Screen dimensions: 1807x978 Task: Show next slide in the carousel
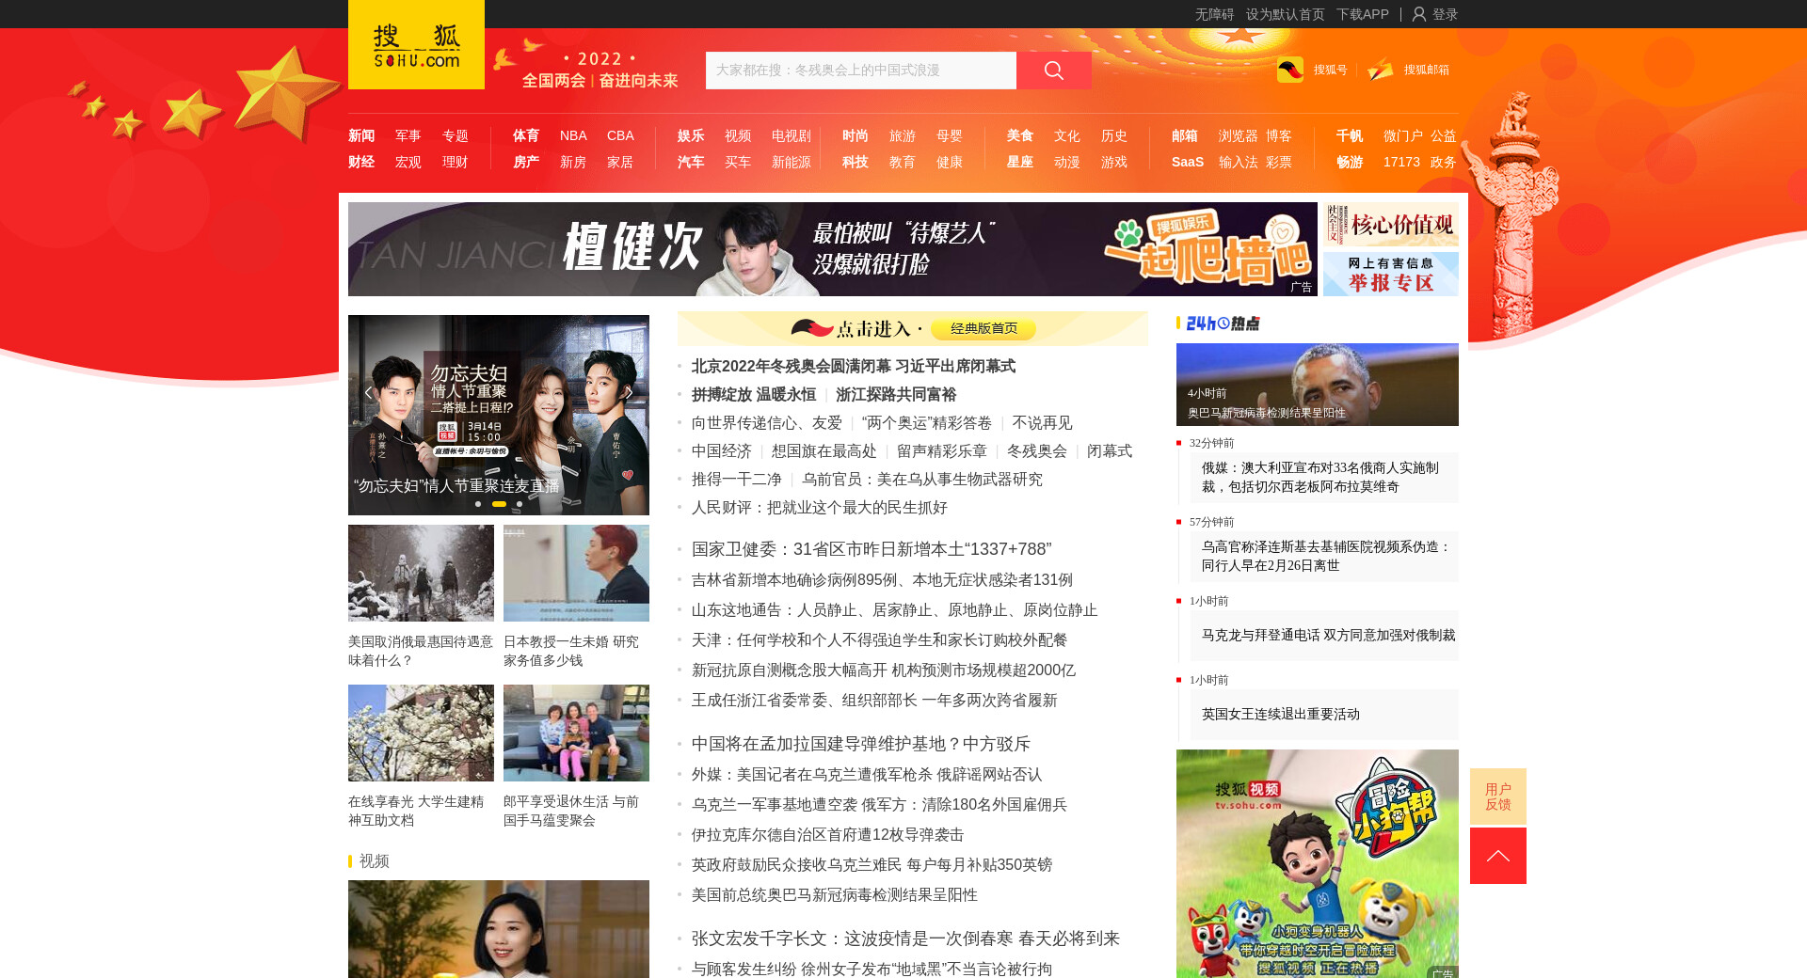[629, 392]
